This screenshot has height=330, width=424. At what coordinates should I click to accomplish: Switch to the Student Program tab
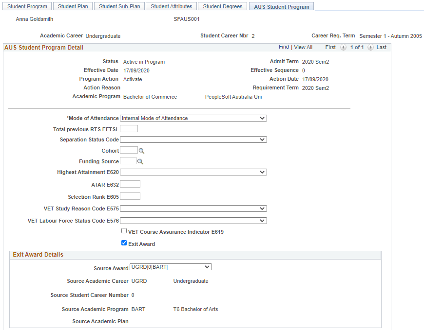[27, 6]
